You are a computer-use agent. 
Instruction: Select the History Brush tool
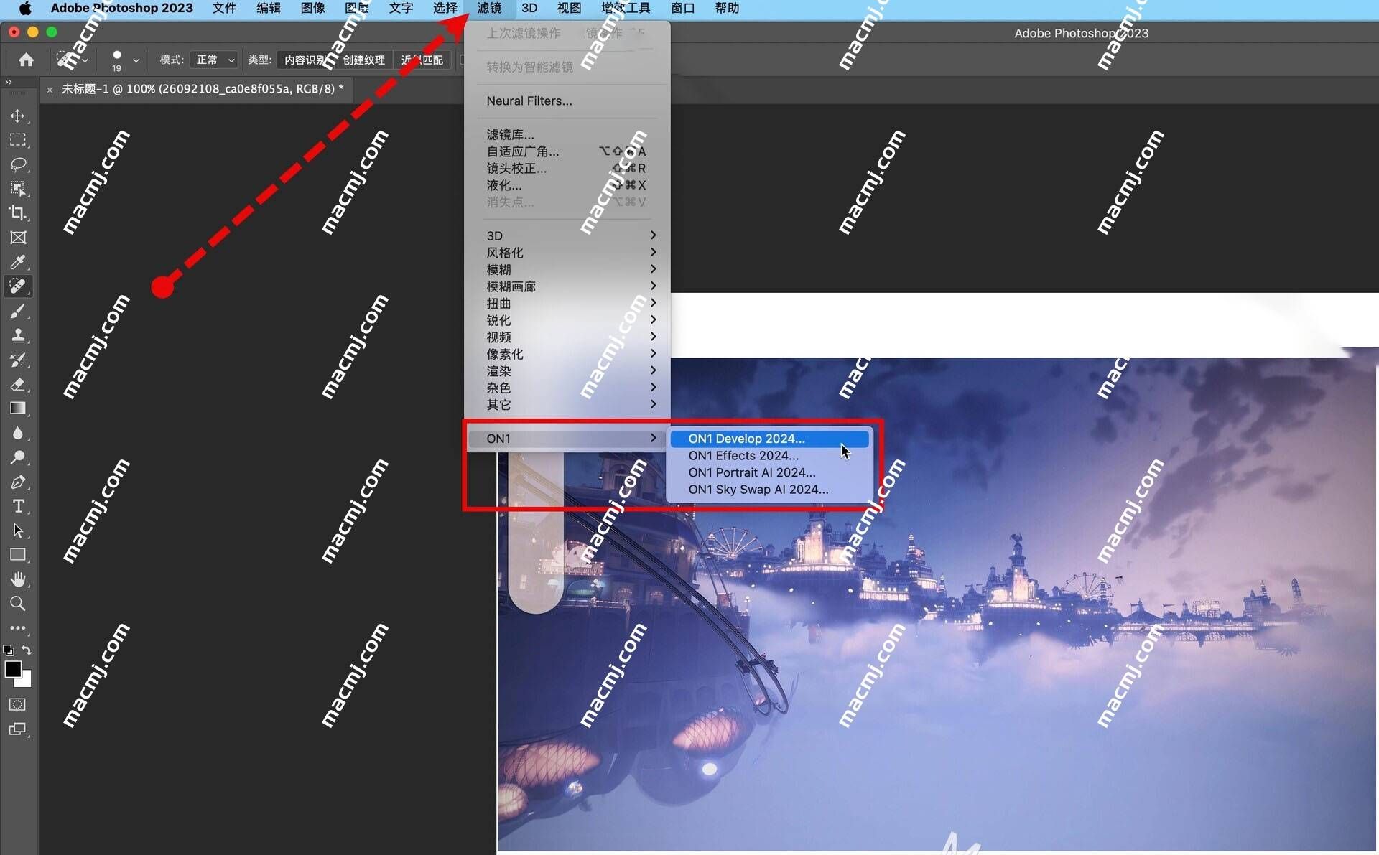(x=18, y=360)
